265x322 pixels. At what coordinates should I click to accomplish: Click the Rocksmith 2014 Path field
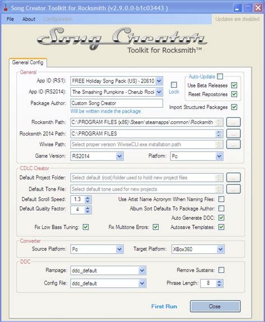click(146, 134)
